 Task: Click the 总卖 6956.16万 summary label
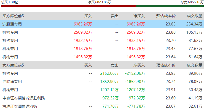[x=192, y=2]
